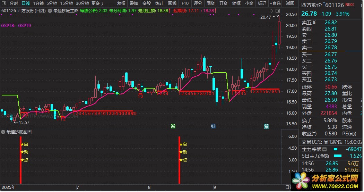Select 卖五 price 26.82
The height and width of the screenshot is (192, 364).
coord(331,23)
